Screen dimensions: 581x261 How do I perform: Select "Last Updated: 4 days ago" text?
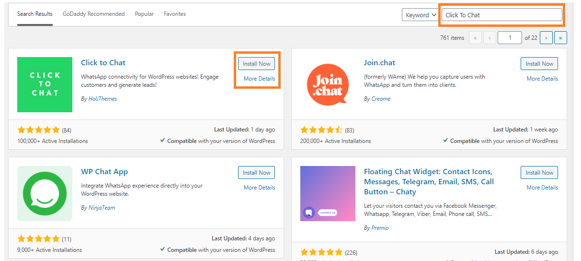point(243,238)
